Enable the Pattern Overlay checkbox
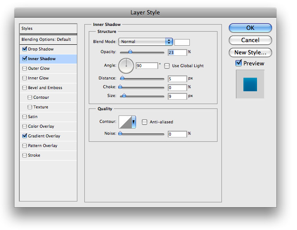This screenshot has height=230, width=297. coord(25,146)
